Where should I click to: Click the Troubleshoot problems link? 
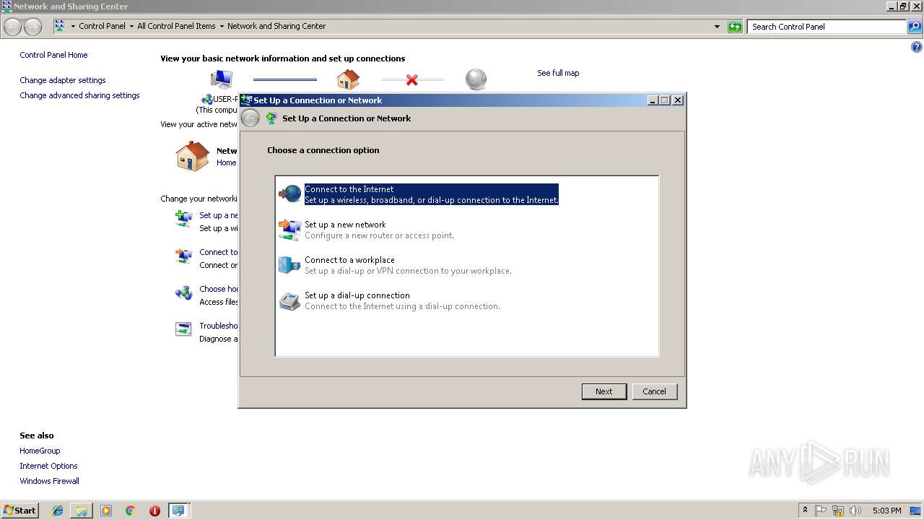[219, 326]
